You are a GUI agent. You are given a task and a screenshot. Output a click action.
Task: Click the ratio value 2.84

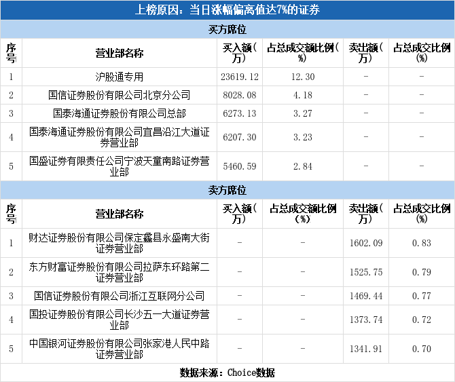click(303, 166)
